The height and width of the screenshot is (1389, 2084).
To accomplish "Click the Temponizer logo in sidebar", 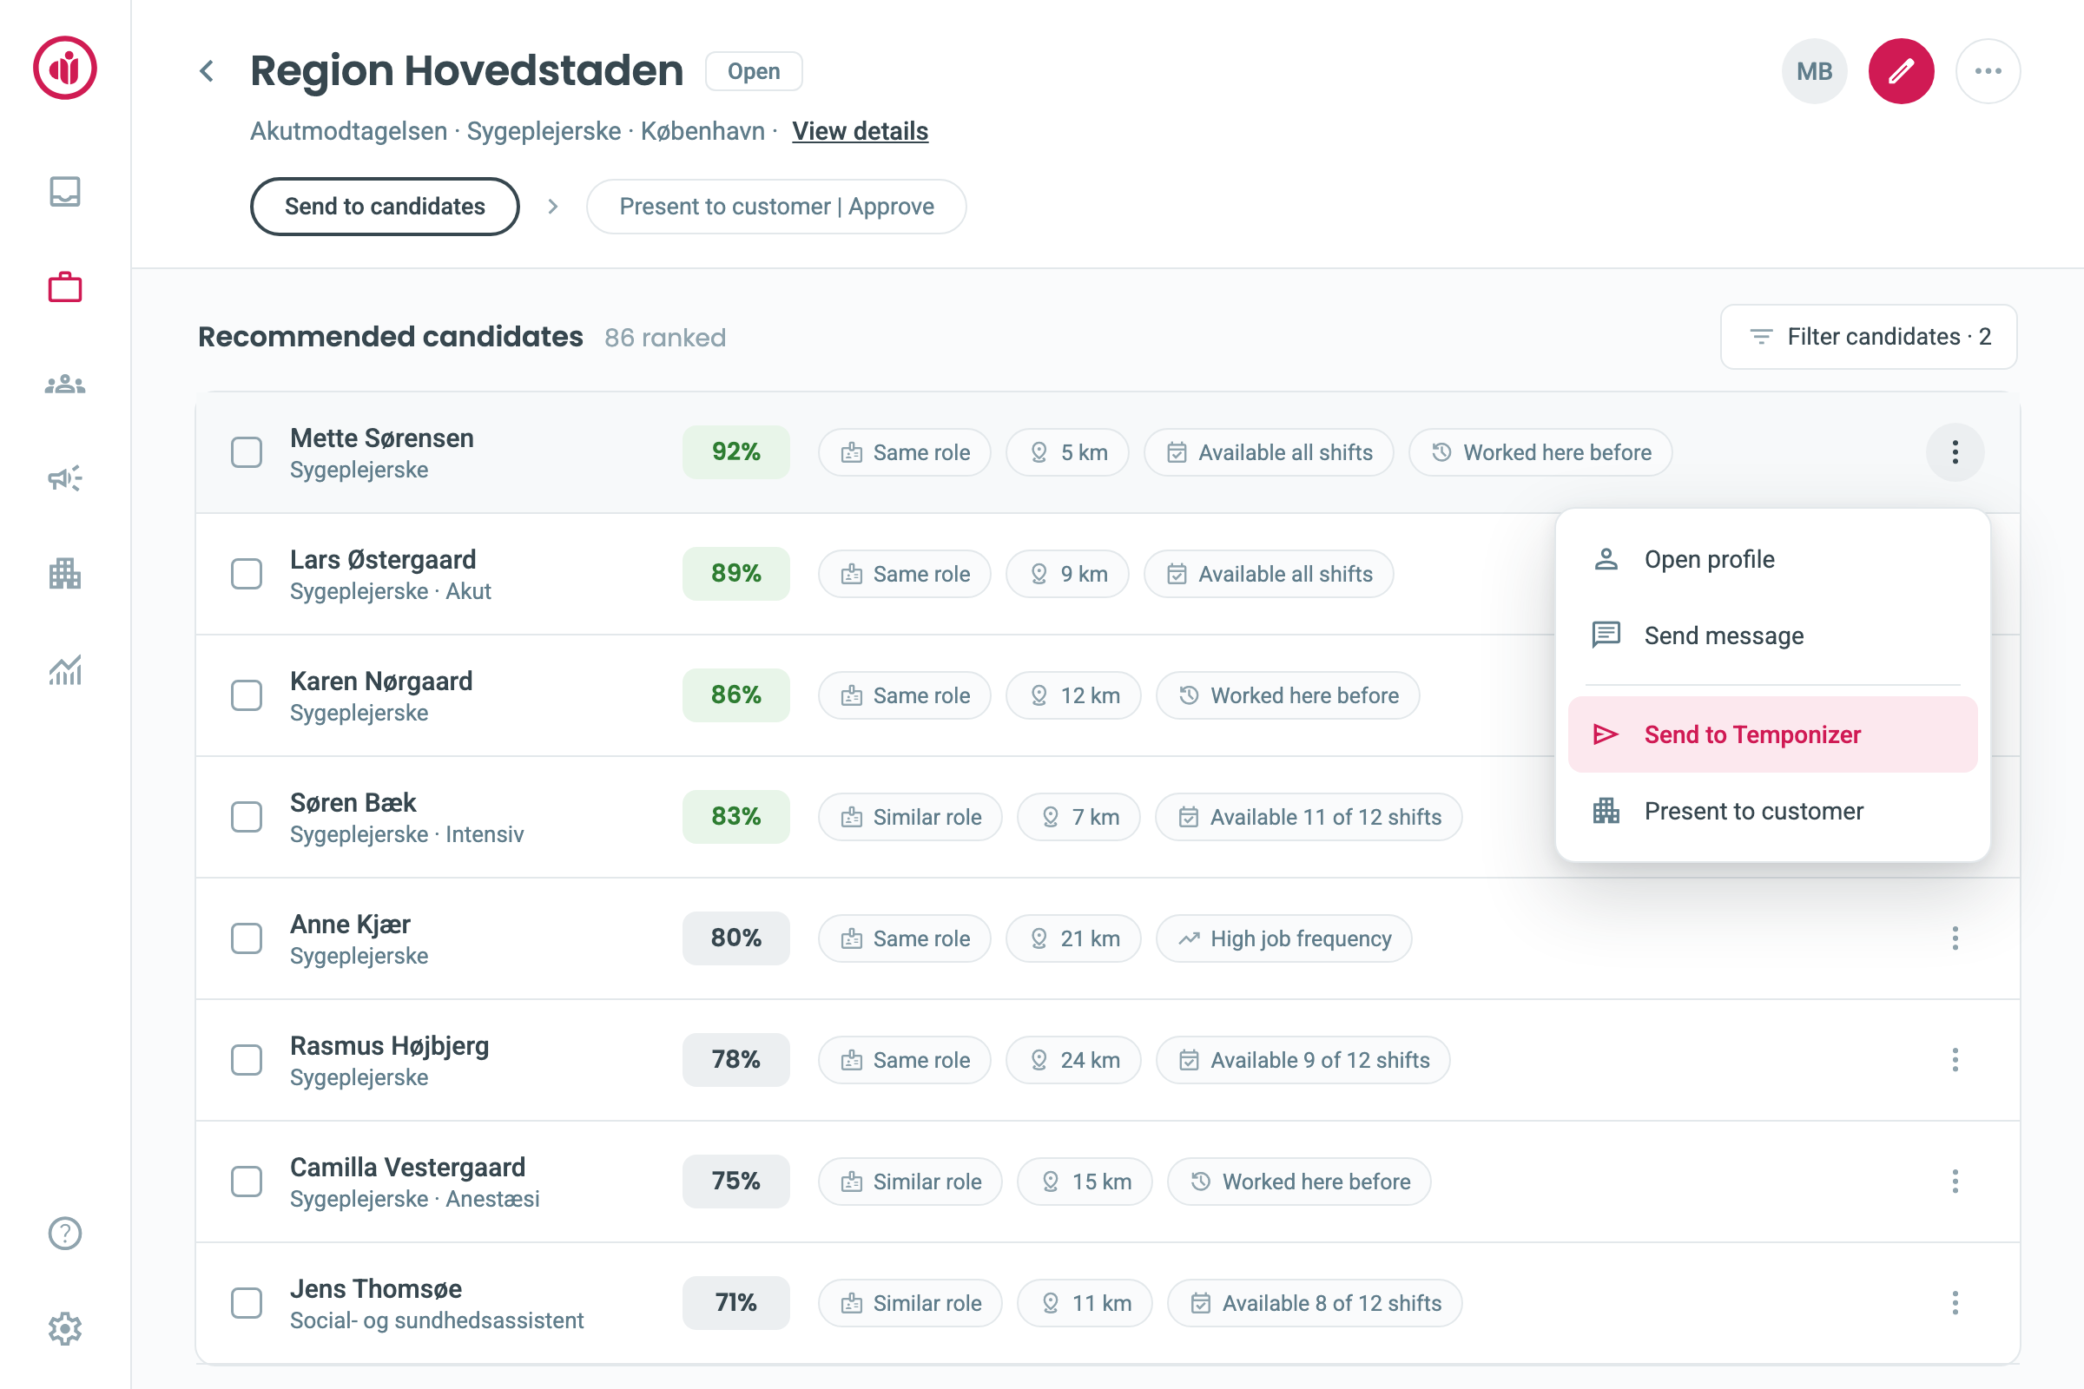I will (64, 69).
